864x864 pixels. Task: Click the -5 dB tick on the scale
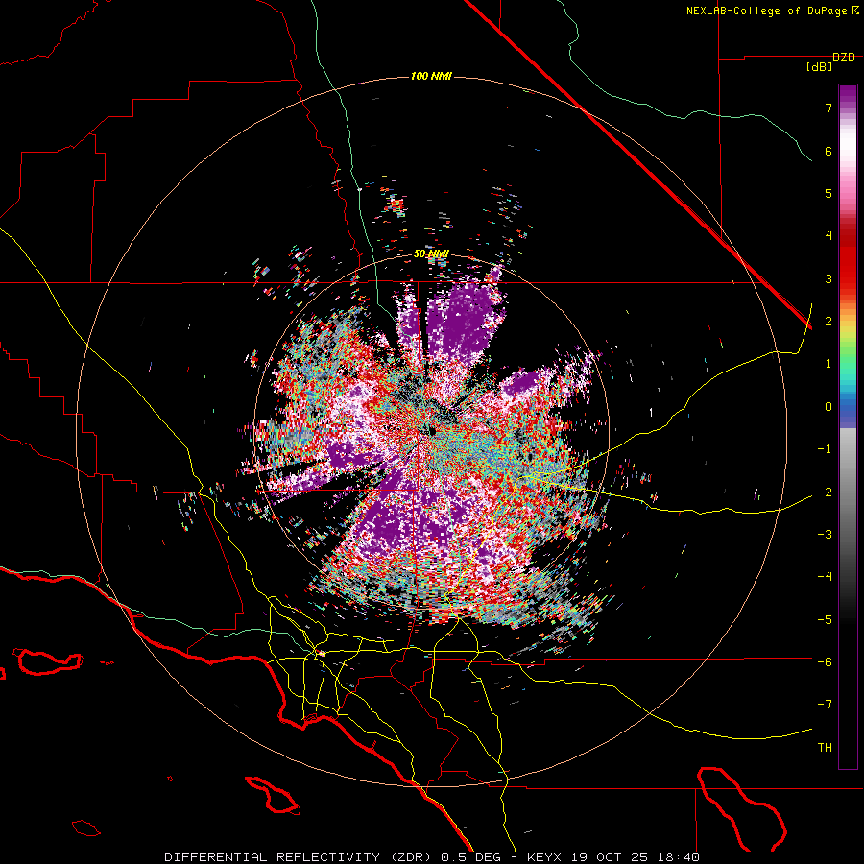(825, 620)
